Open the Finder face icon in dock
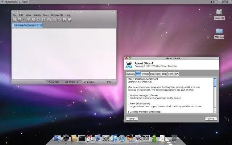 [58, 138]
